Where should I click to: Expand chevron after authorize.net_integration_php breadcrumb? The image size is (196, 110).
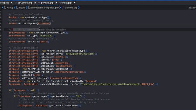60,8
